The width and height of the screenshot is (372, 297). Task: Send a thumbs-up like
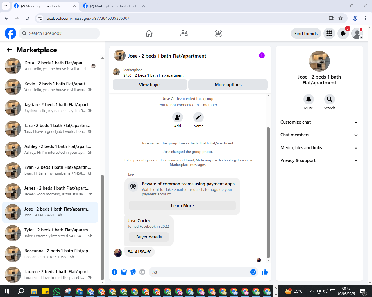click(265, 272)
